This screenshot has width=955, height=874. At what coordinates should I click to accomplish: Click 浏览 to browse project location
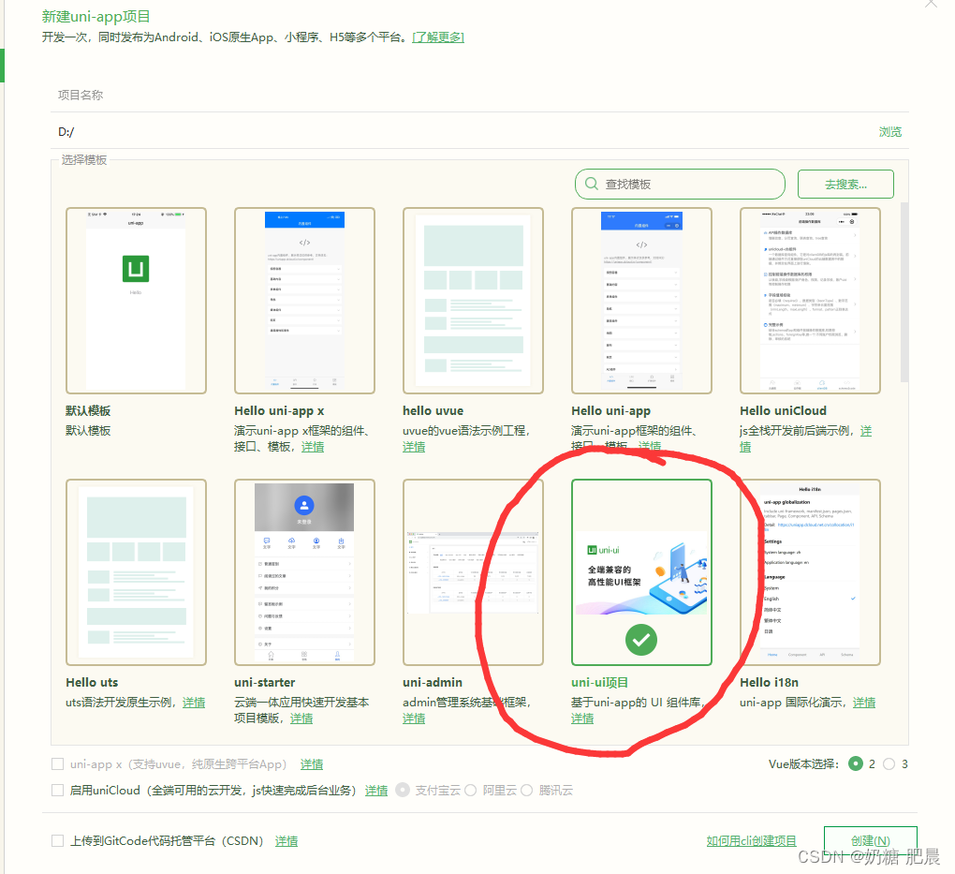(889, 132)
